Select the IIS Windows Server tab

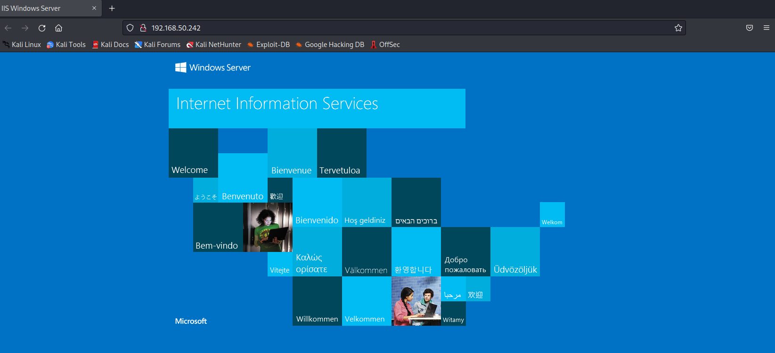coord(42,8)
